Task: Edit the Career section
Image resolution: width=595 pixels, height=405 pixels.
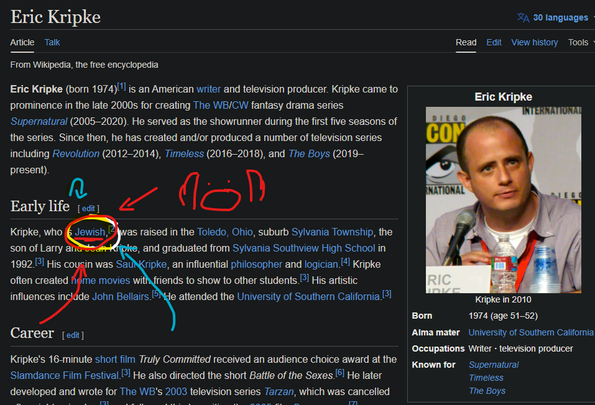Action: [73, 335]
